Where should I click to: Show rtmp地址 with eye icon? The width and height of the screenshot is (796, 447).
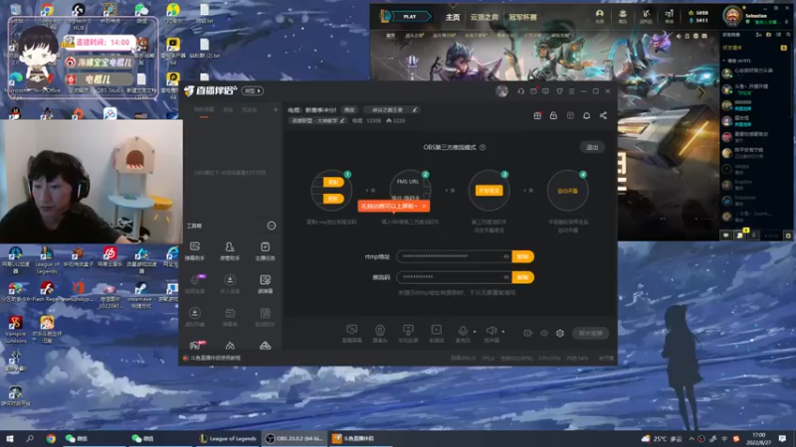(x=506, y=256)
